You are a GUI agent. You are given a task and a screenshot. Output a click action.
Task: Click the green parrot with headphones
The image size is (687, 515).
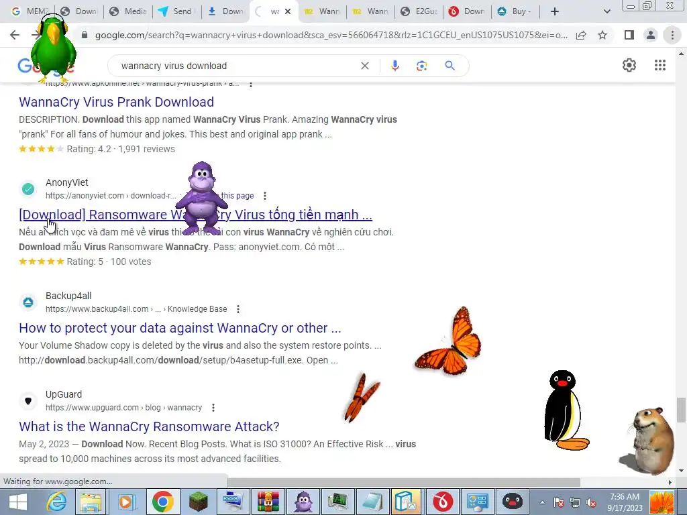click(52, 49)
